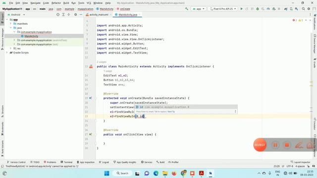Open the Android view selector dropdown
The image size is (317, 178).
coord(16,14)
